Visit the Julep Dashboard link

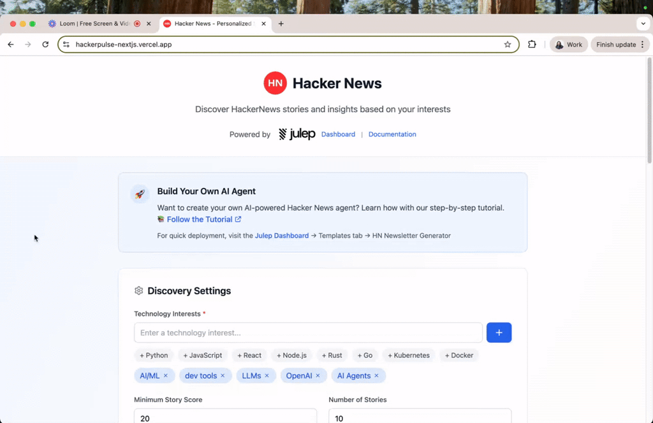281,236
